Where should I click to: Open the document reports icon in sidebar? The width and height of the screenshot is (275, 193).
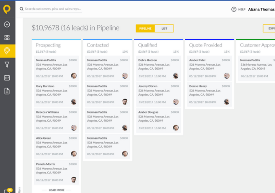pos(7,91)
